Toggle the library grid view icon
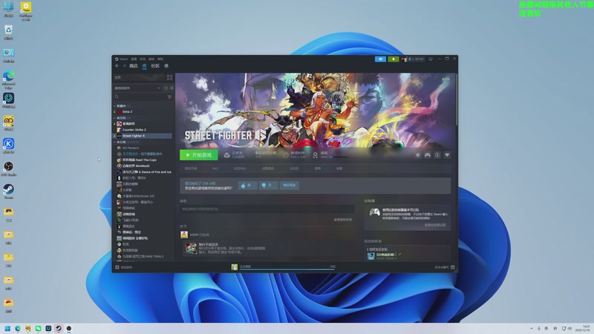The height and width of the screenshot is (334, 594). coord(169,77)
